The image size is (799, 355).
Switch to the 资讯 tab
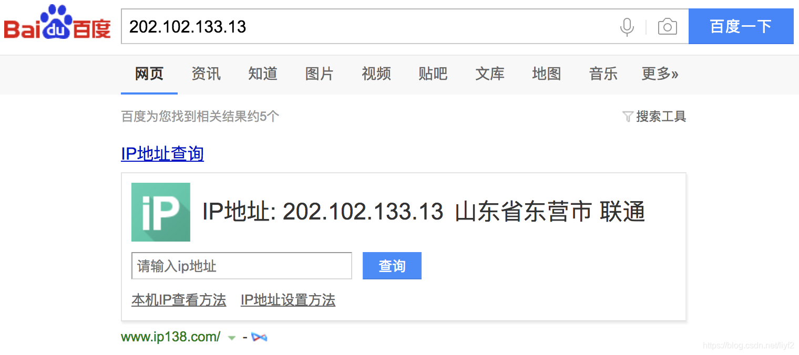coord(206,74)
